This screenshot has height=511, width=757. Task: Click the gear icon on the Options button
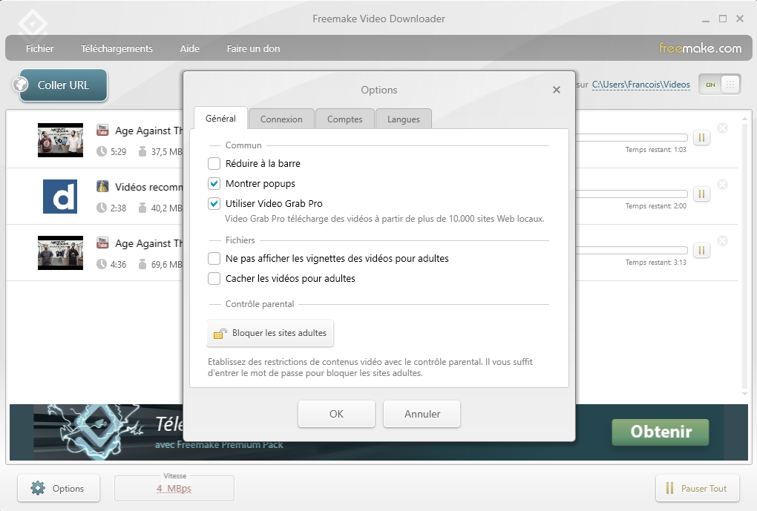(x=37, y=488)
